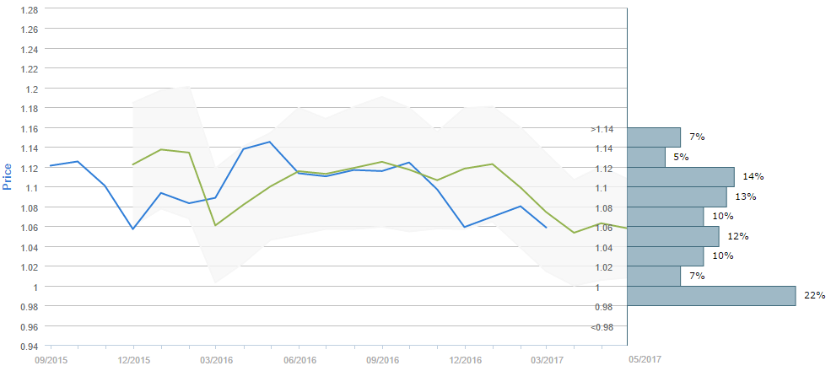This screenshot has width=831, height=371.
Task: Click the green line's start at 12/2015
Action: point(133,164)
